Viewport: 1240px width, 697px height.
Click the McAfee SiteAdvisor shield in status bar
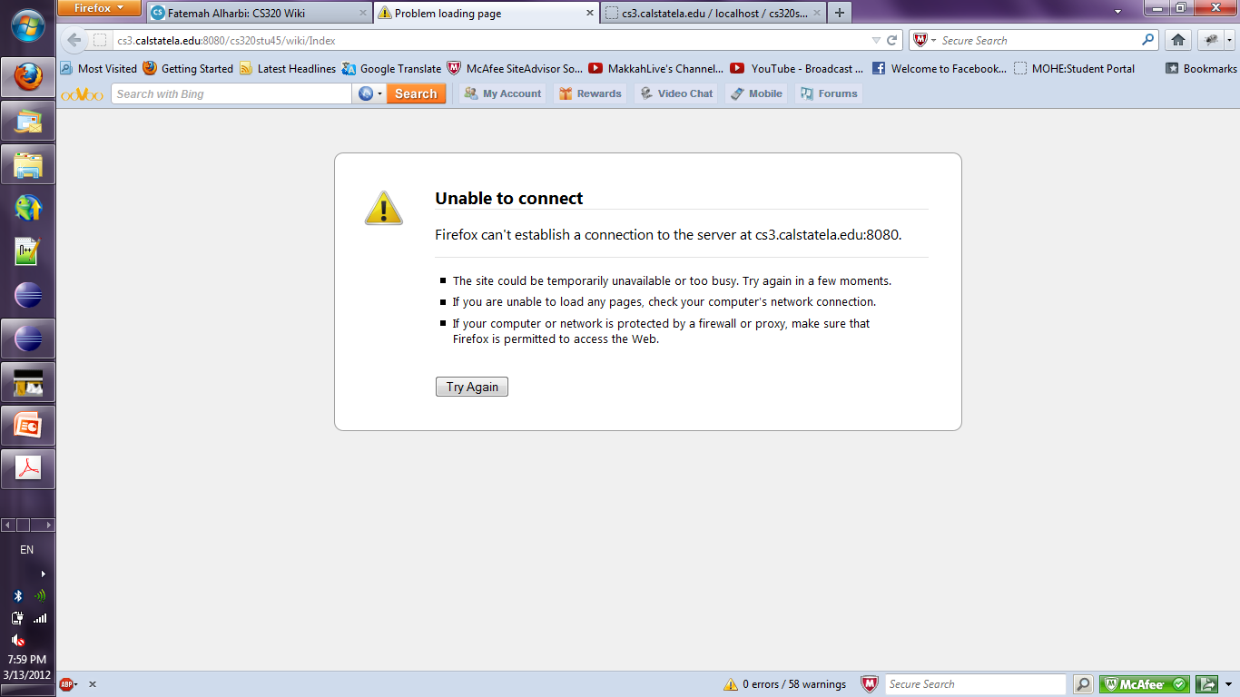point(869,684)
